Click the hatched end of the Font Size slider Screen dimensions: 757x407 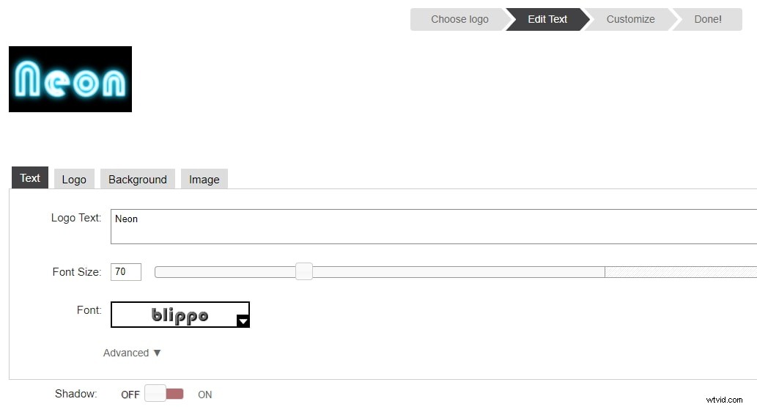(680, 272)
